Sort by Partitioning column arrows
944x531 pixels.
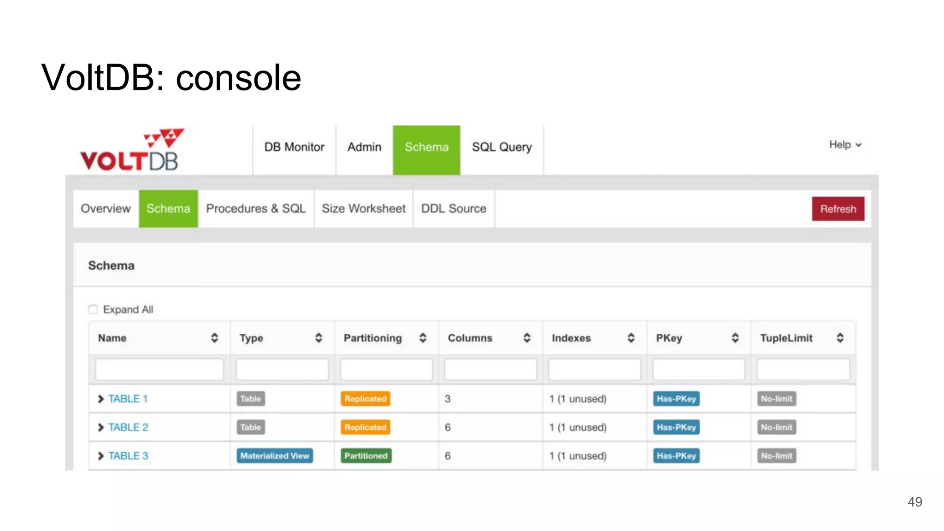pos(423,338)
